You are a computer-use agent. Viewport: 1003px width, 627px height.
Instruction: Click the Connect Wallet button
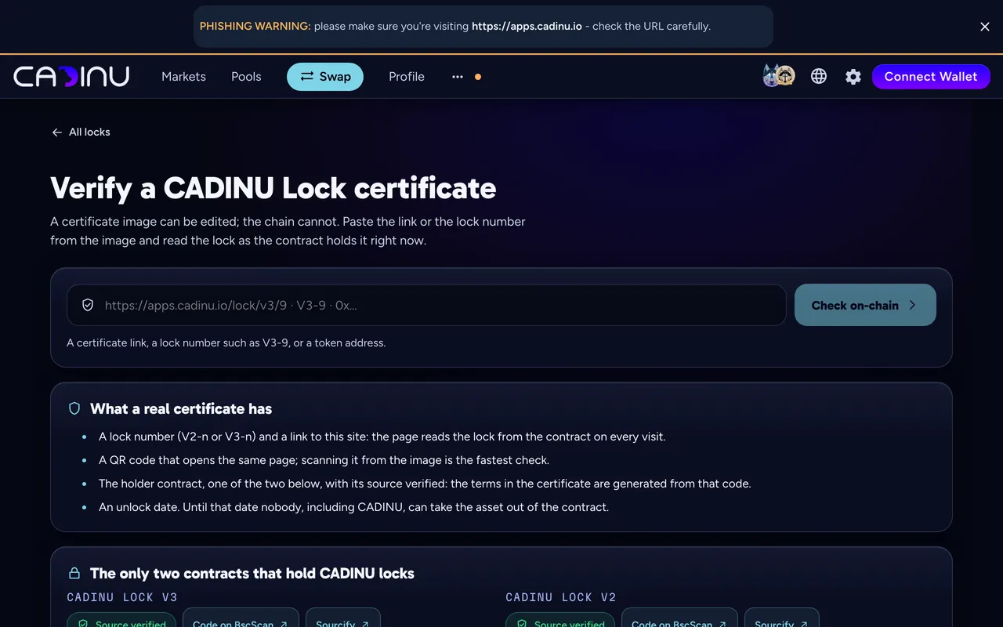(931, 77)
